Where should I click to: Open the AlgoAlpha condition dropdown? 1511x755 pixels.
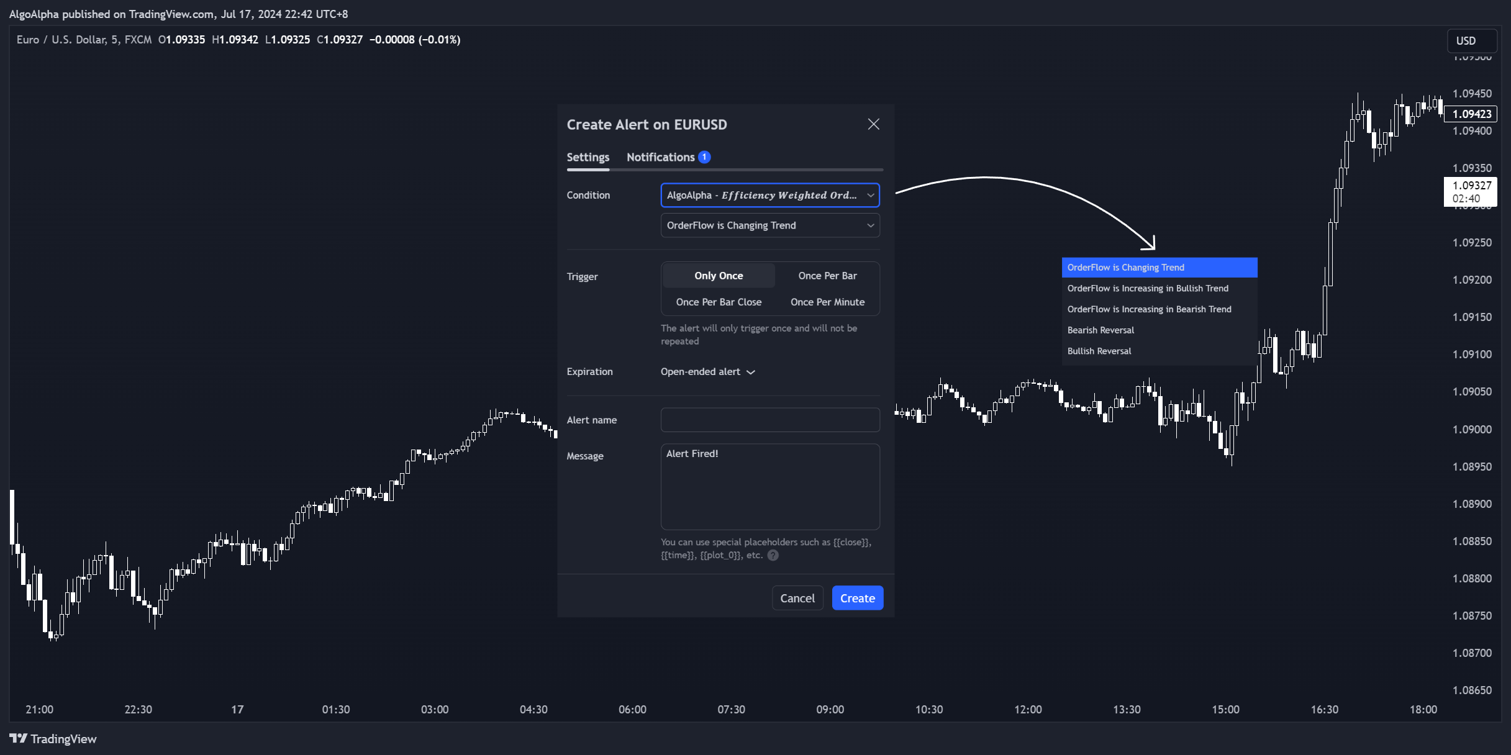click(x=770, y=195)
